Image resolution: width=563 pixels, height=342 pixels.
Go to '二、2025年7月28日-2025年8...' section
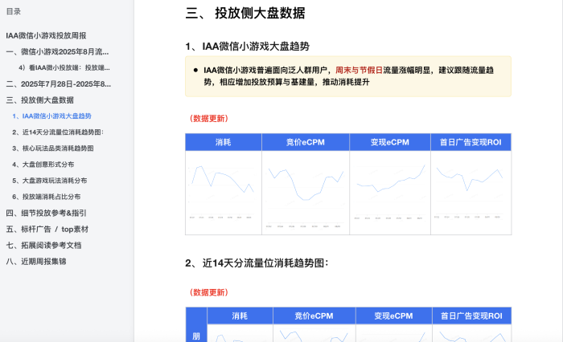click(59, 83)
